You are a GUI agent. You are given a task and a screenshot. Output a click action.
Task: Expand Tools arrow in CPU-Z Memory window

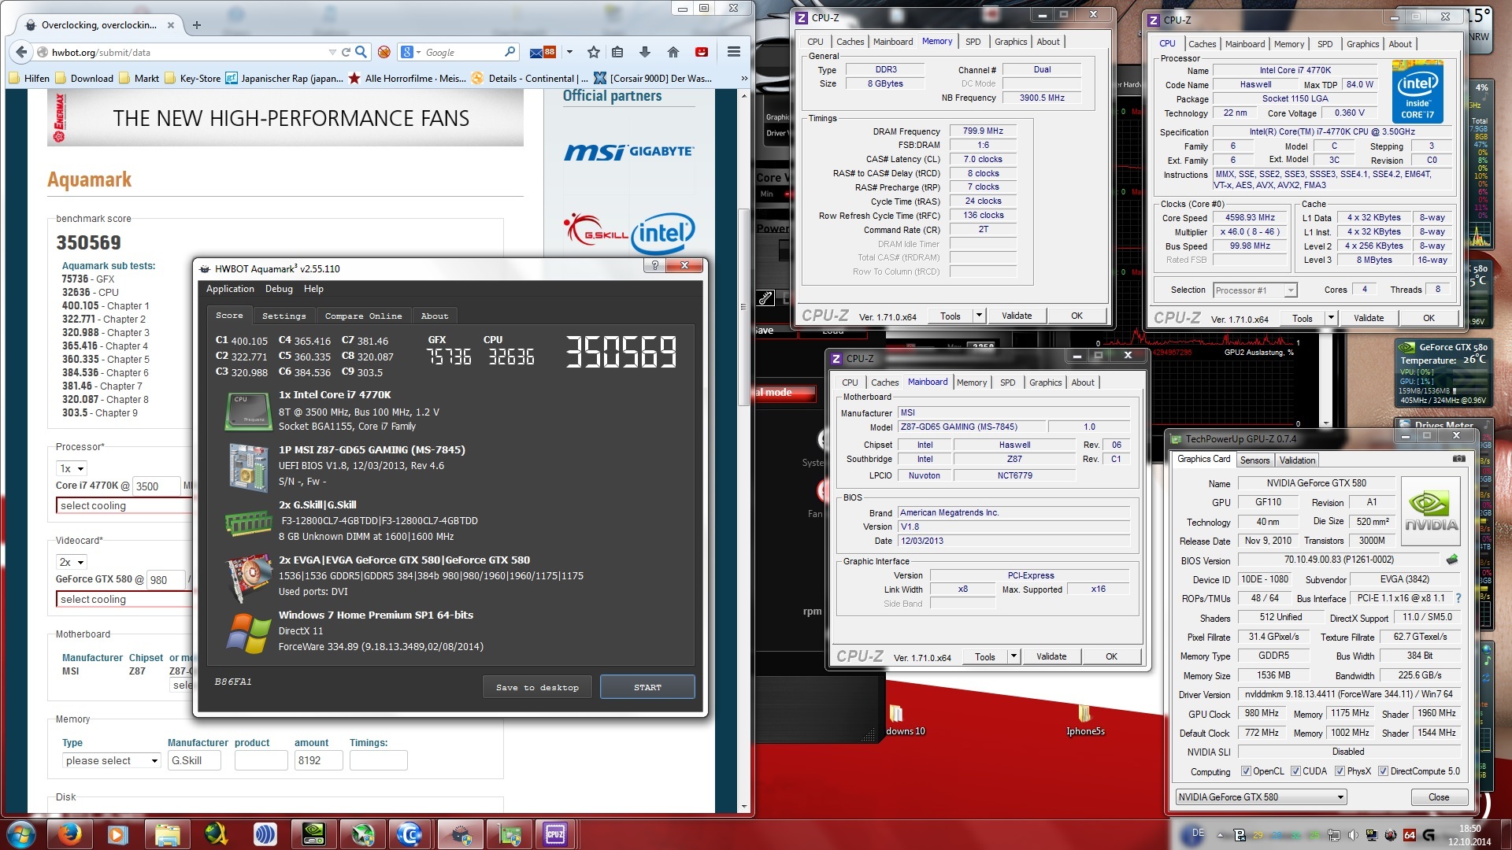point(979,316)
